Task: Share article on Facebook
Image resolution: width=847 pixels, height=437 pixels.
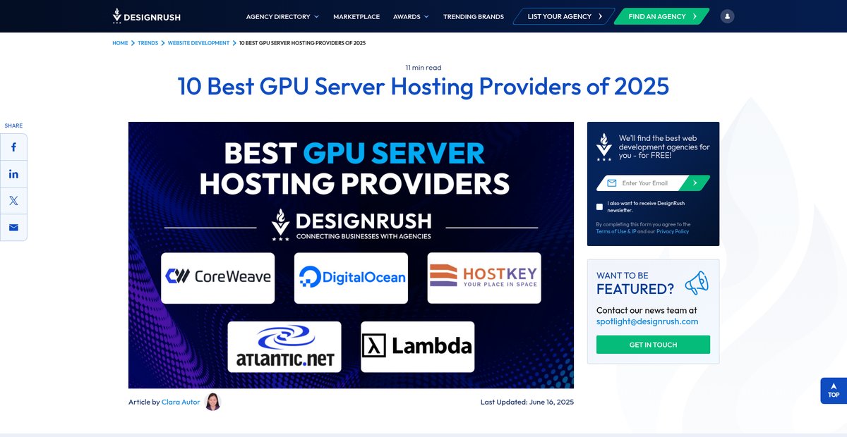Action: [13, 147]
